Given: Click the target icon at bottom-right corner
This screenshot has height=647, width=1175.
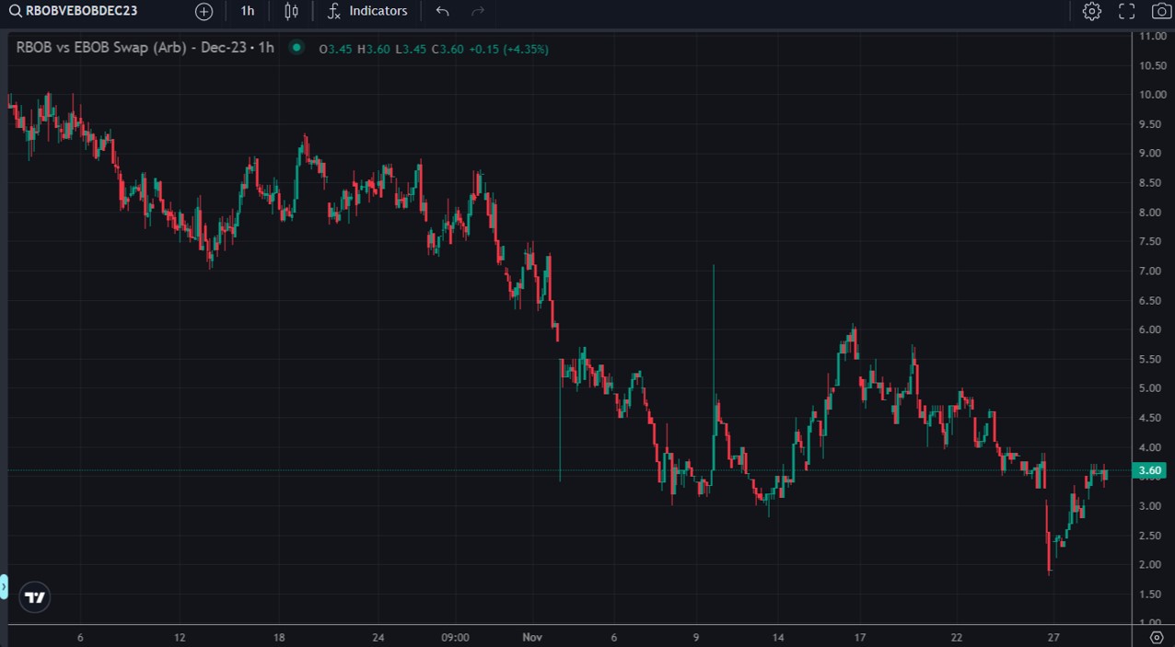Looking at the screenshot, I should [x=1157, y=637].
